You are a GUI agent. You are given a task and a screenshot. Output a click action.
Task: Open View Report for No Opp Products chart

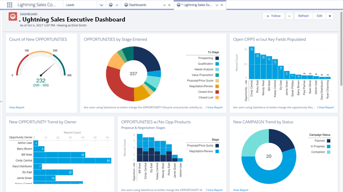(x=215, y=190)
